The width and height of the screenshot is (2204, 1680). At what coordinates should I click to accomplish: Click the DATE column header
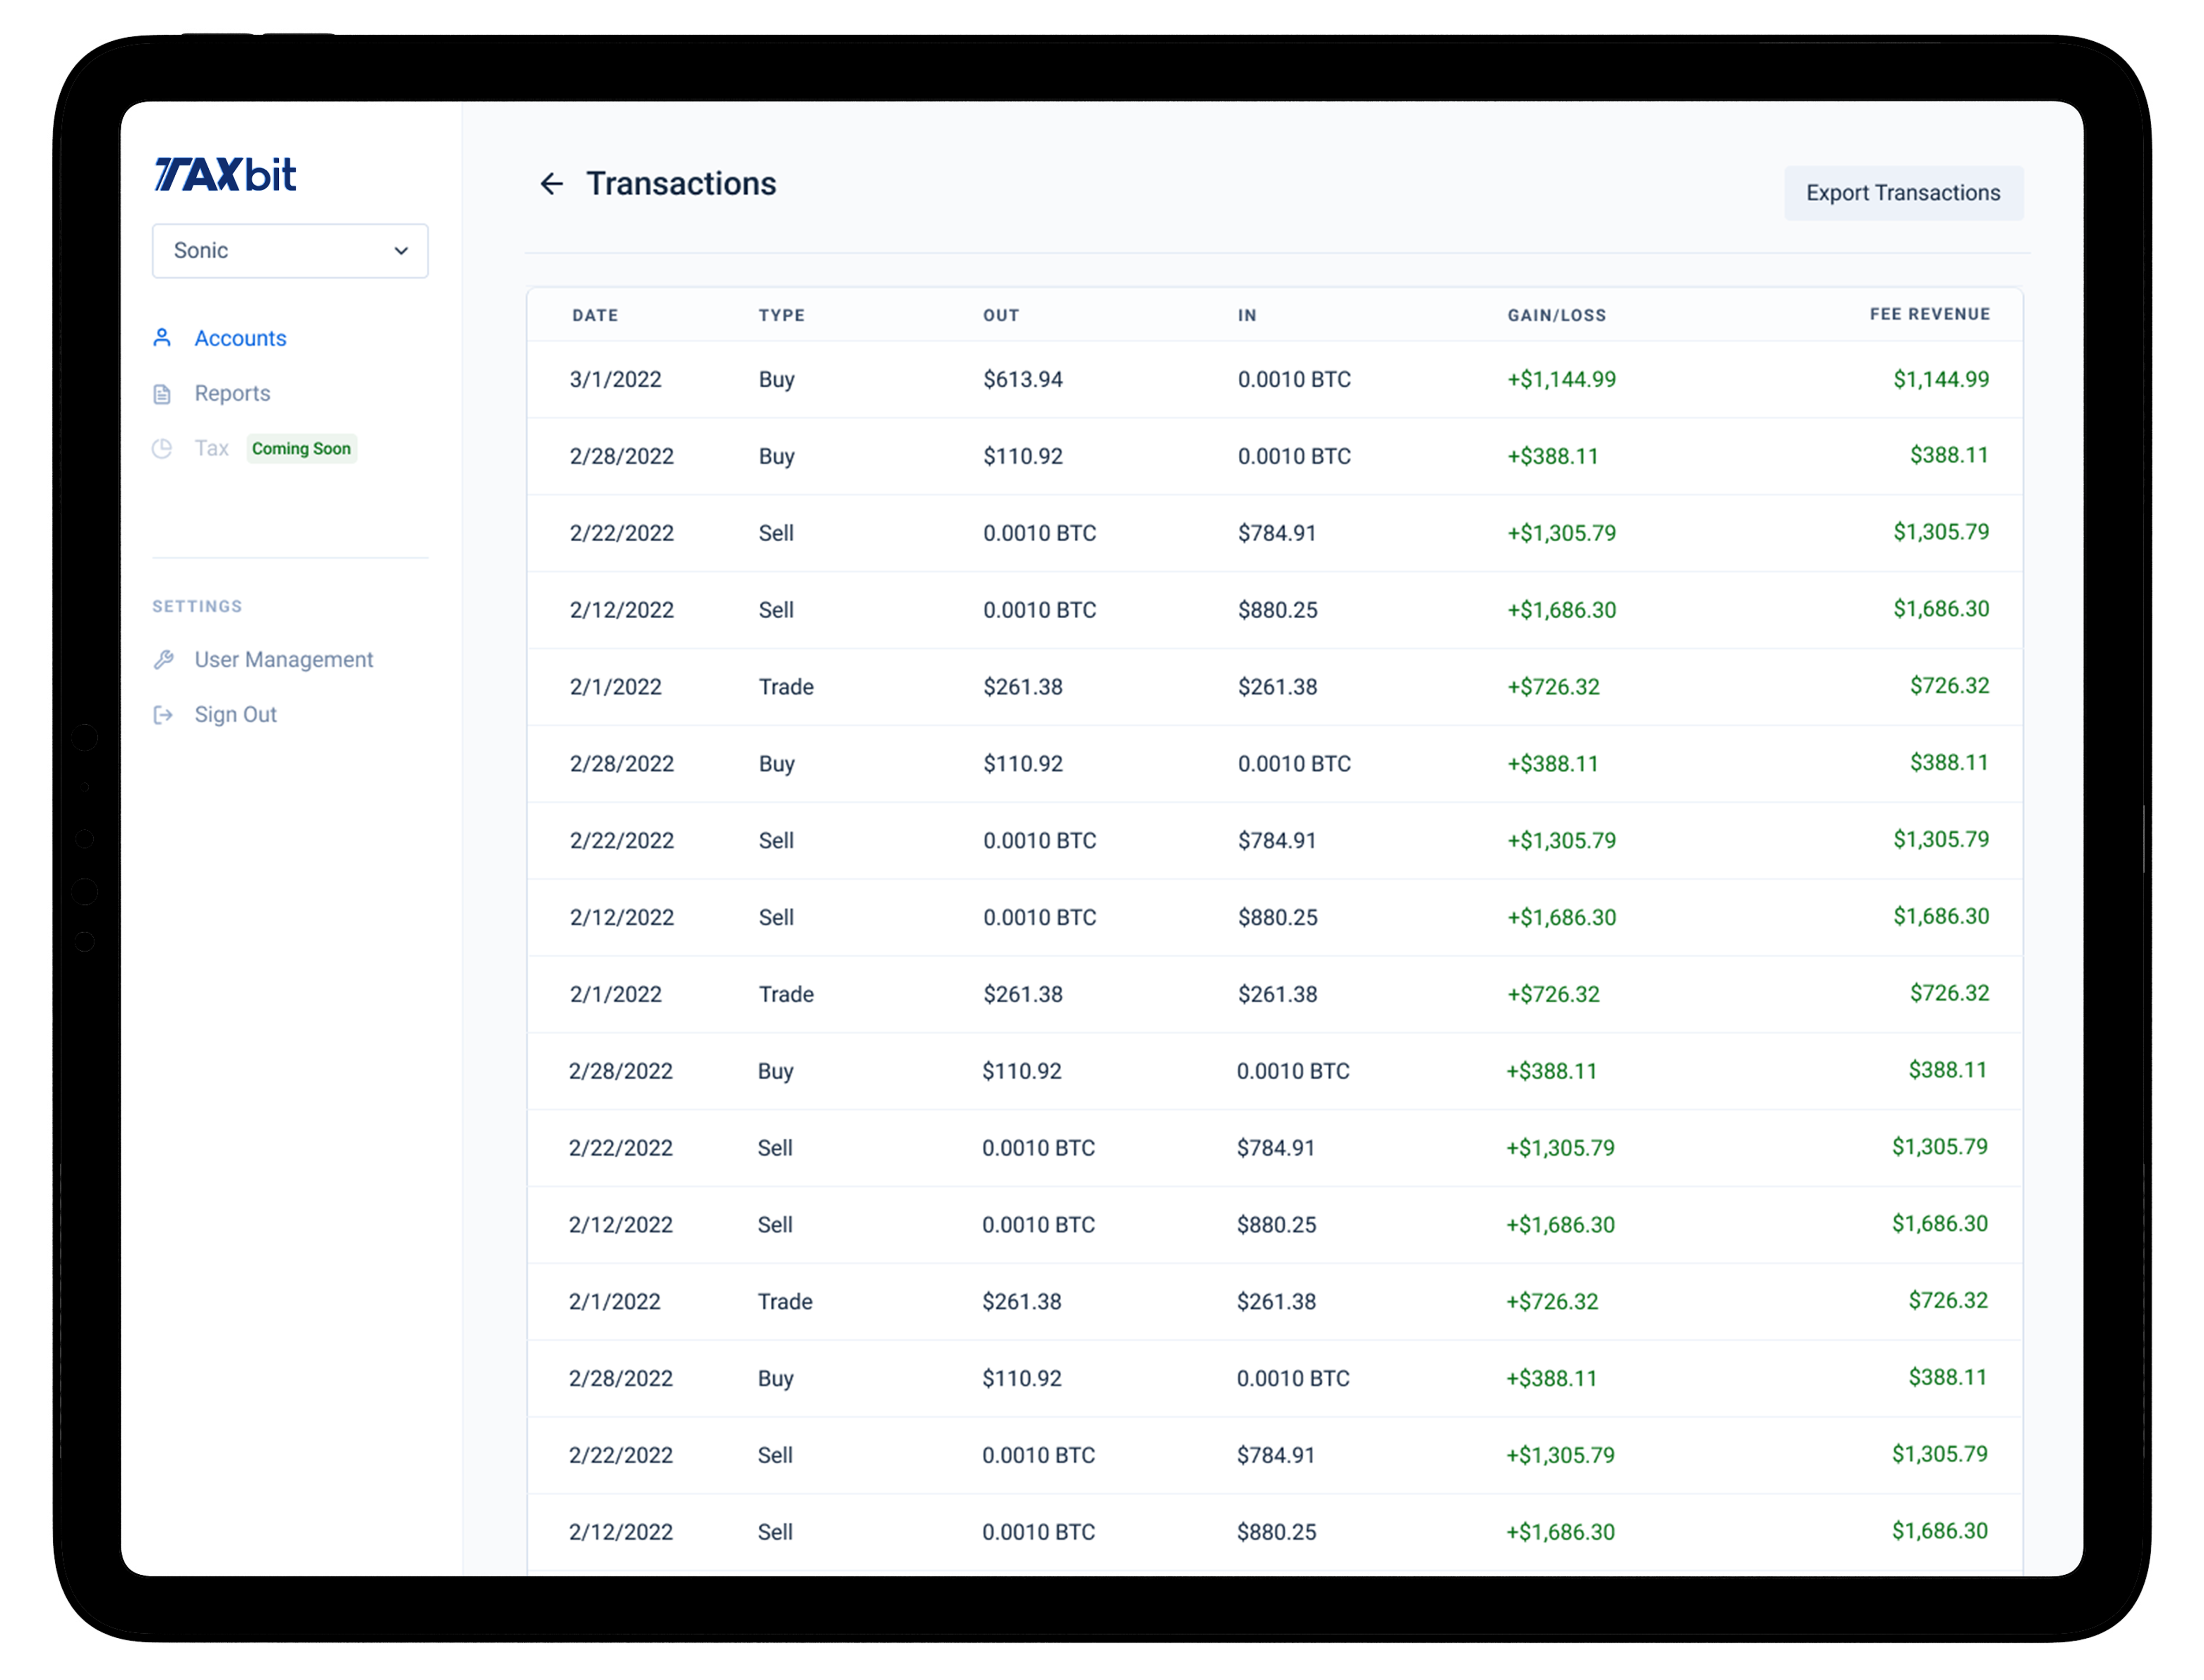[x=595, y=315]
